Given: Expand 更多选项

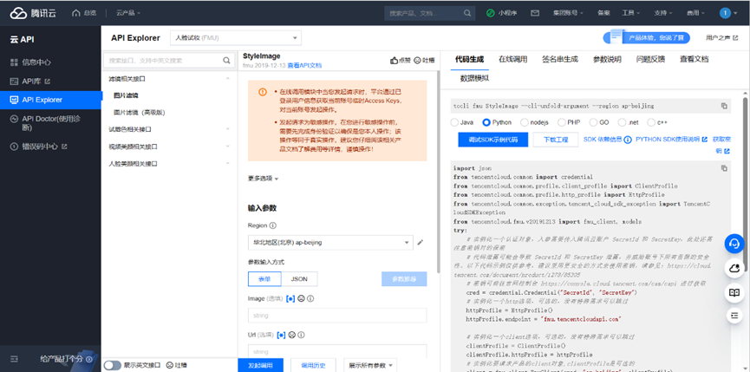Looking at the screenshot, I should point(263,179).
